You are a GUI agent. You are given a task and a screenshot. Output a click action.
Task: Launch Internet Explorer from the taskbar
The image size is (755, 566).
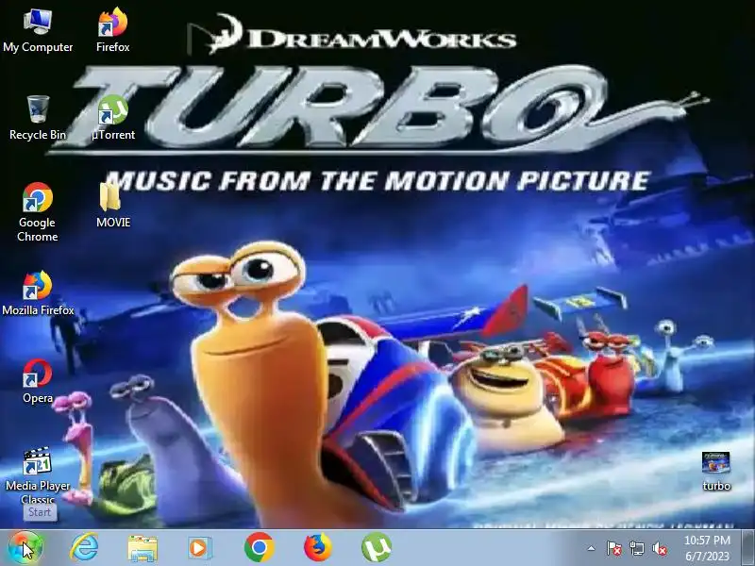[x=84, y=547]
